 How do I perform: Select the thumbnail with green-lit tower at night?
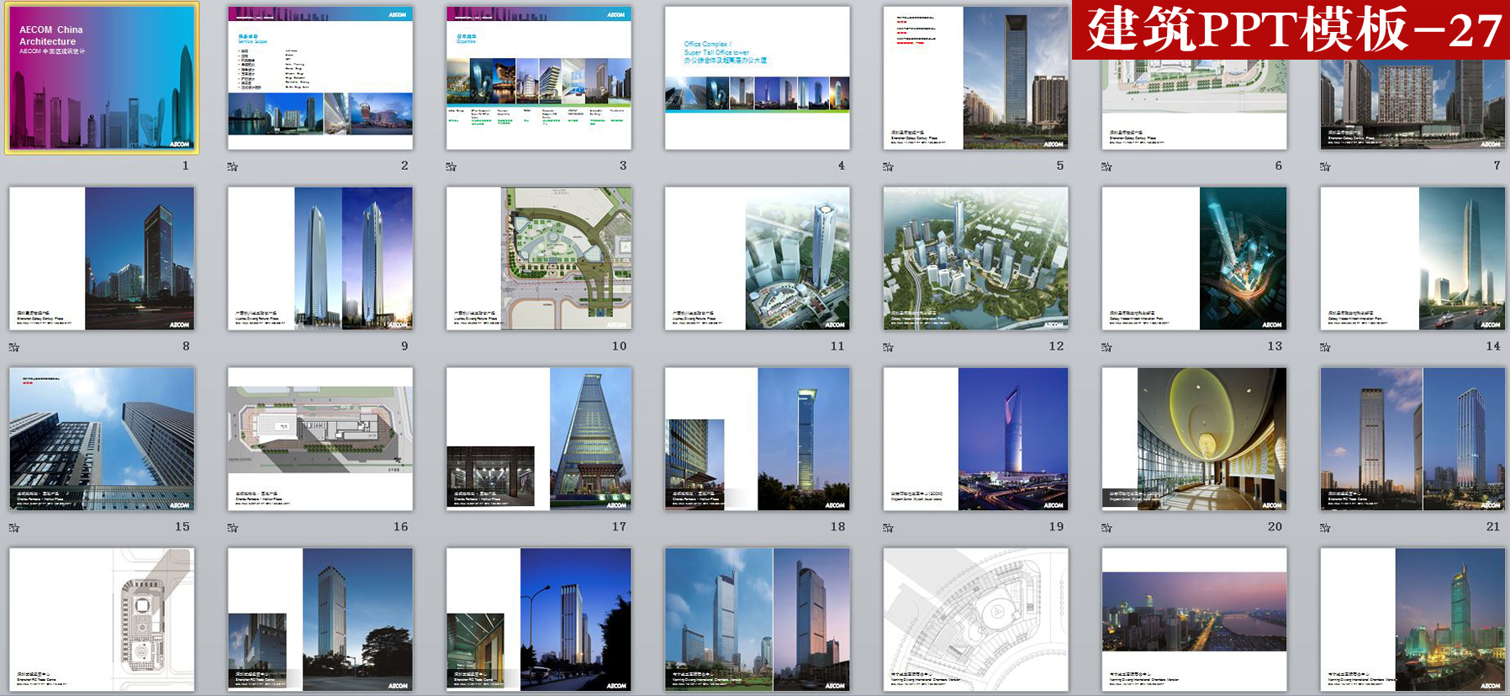coord(1413,620)
